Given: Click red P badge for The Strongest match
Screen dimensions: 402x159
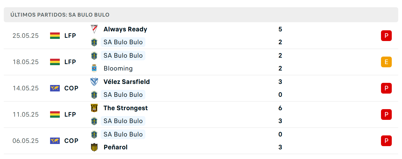Looking at the screenshot, I should [x=386, y=114].
